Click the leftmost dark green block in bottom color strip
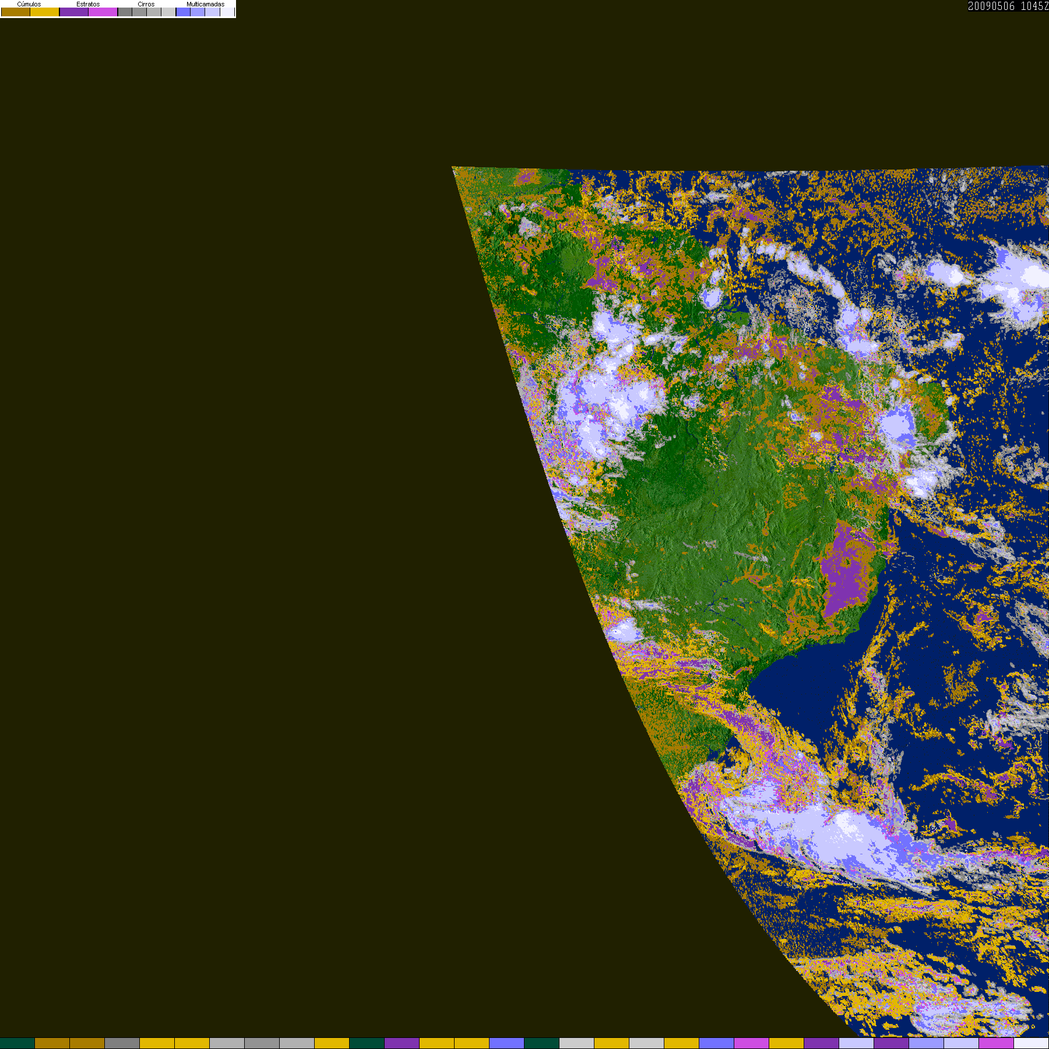The width and height of the screenshot is (1049, 1049). click(x=17, y=1043)
